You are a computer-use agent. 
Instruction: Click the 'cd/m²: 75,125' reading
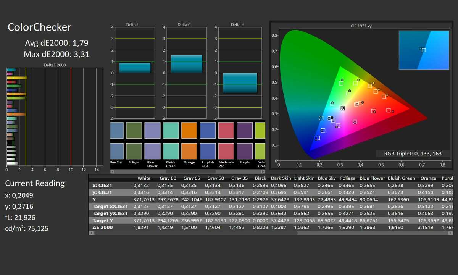[x=27, y=228]
